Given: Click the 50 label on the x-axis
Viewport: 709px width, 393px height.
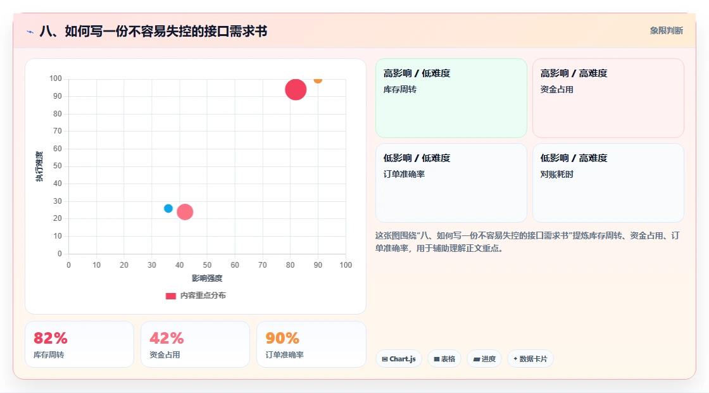Looking at the screenshot, I should point(207,265).
